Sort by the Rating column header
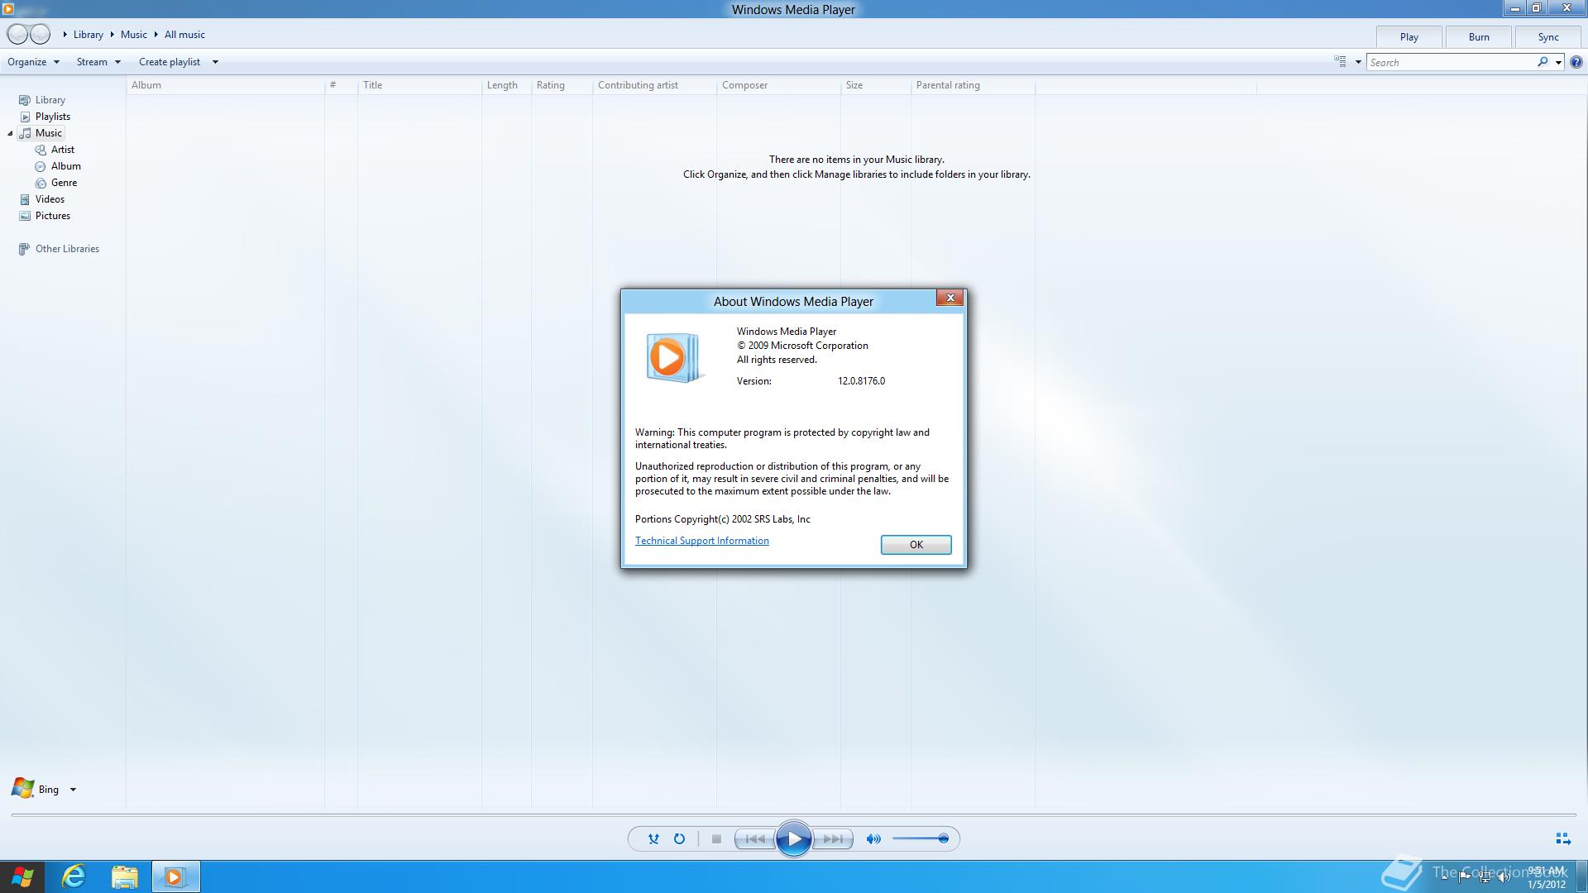 562,85
